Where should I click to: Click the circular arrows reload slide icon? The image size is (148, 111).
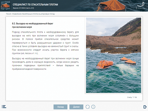(87, 107)
